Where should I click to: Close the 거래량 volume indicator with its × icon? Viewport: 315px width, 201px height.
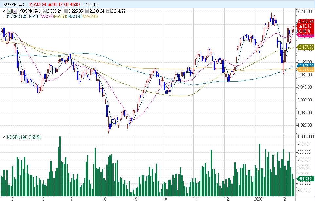[4, 137]
